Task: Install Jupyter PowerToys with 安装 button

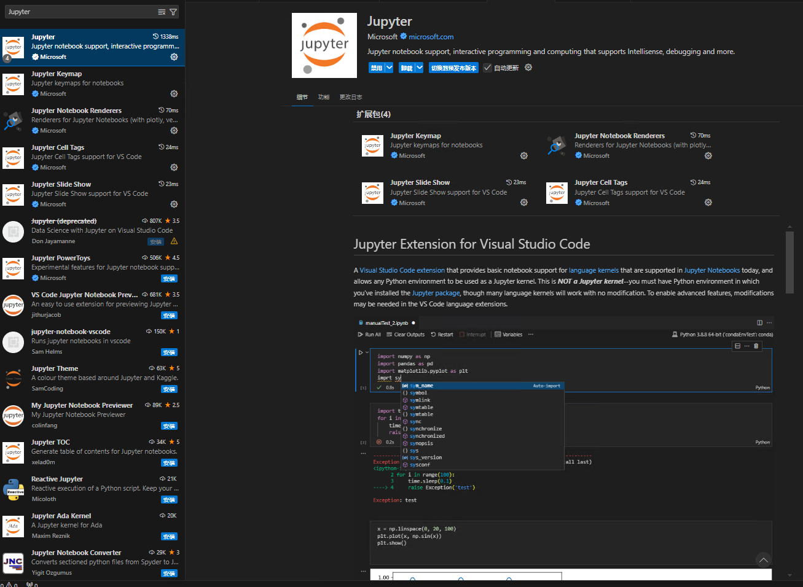Action: tap(170, 279)
